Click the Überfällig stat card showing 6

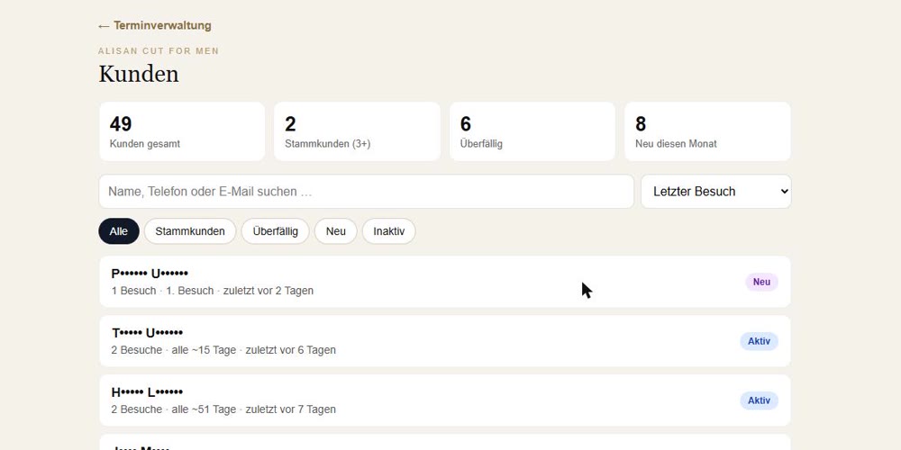coord(532,131)
